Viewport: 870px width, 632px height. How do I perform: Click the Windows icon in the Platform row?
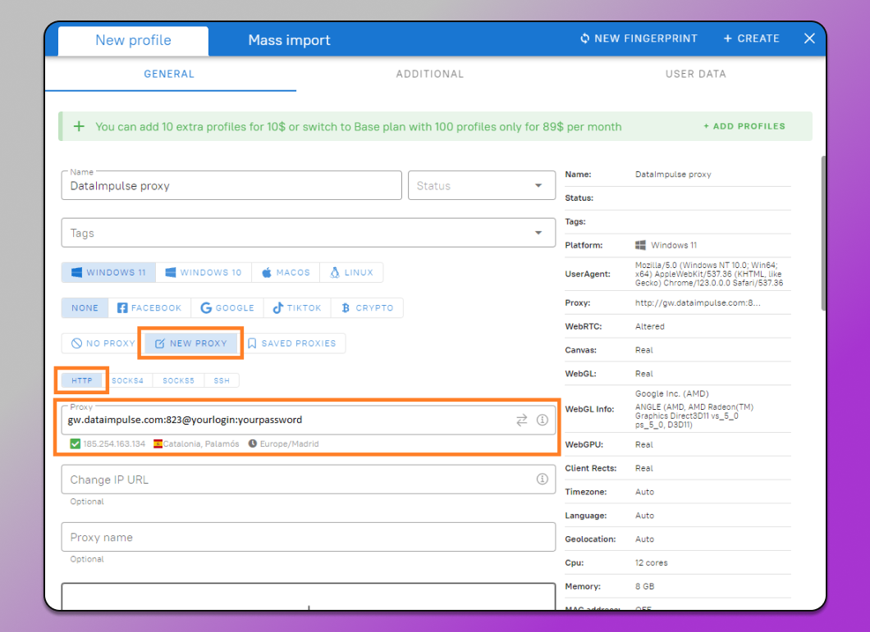(x=640, y=245)
